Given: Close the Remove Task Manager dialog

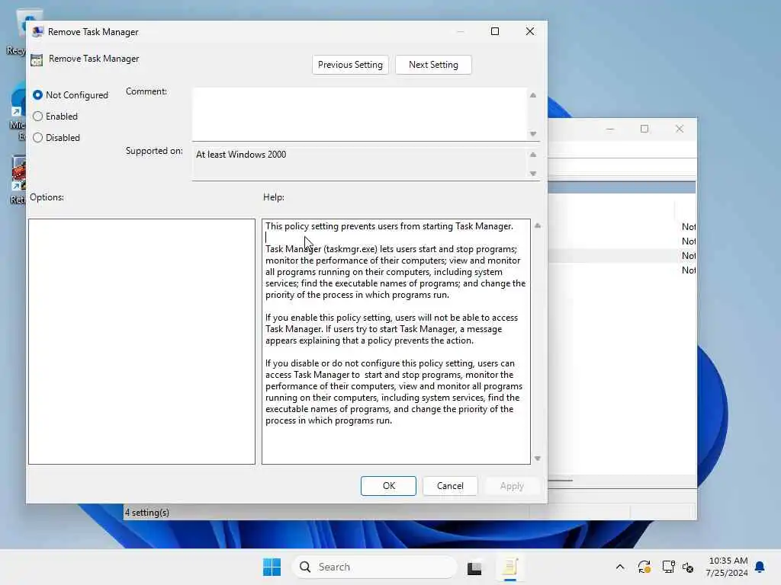Looking at the screenshot, I should click(x=530, y=31).
